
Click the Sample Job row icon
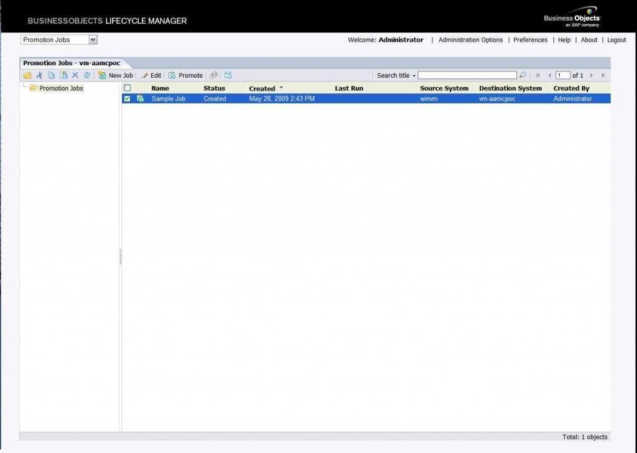point(140,98)
